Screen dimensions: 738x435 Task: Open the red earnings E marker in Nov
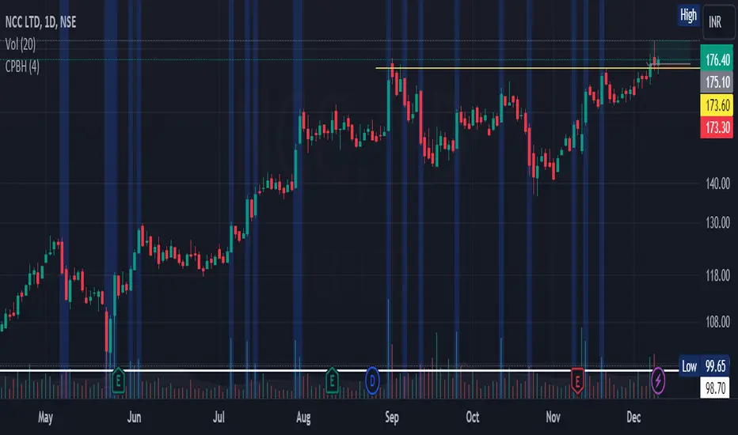[x=577, y=380]
